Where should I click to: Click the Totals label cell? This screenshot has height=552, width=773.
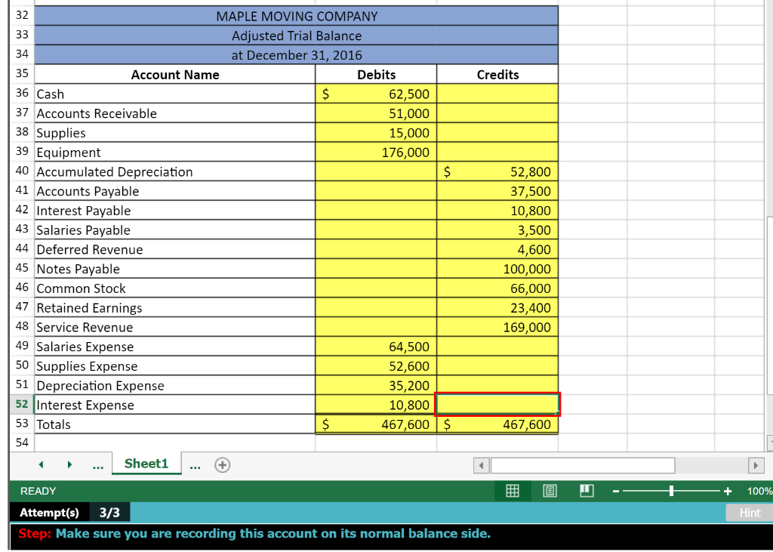[175, 424]
